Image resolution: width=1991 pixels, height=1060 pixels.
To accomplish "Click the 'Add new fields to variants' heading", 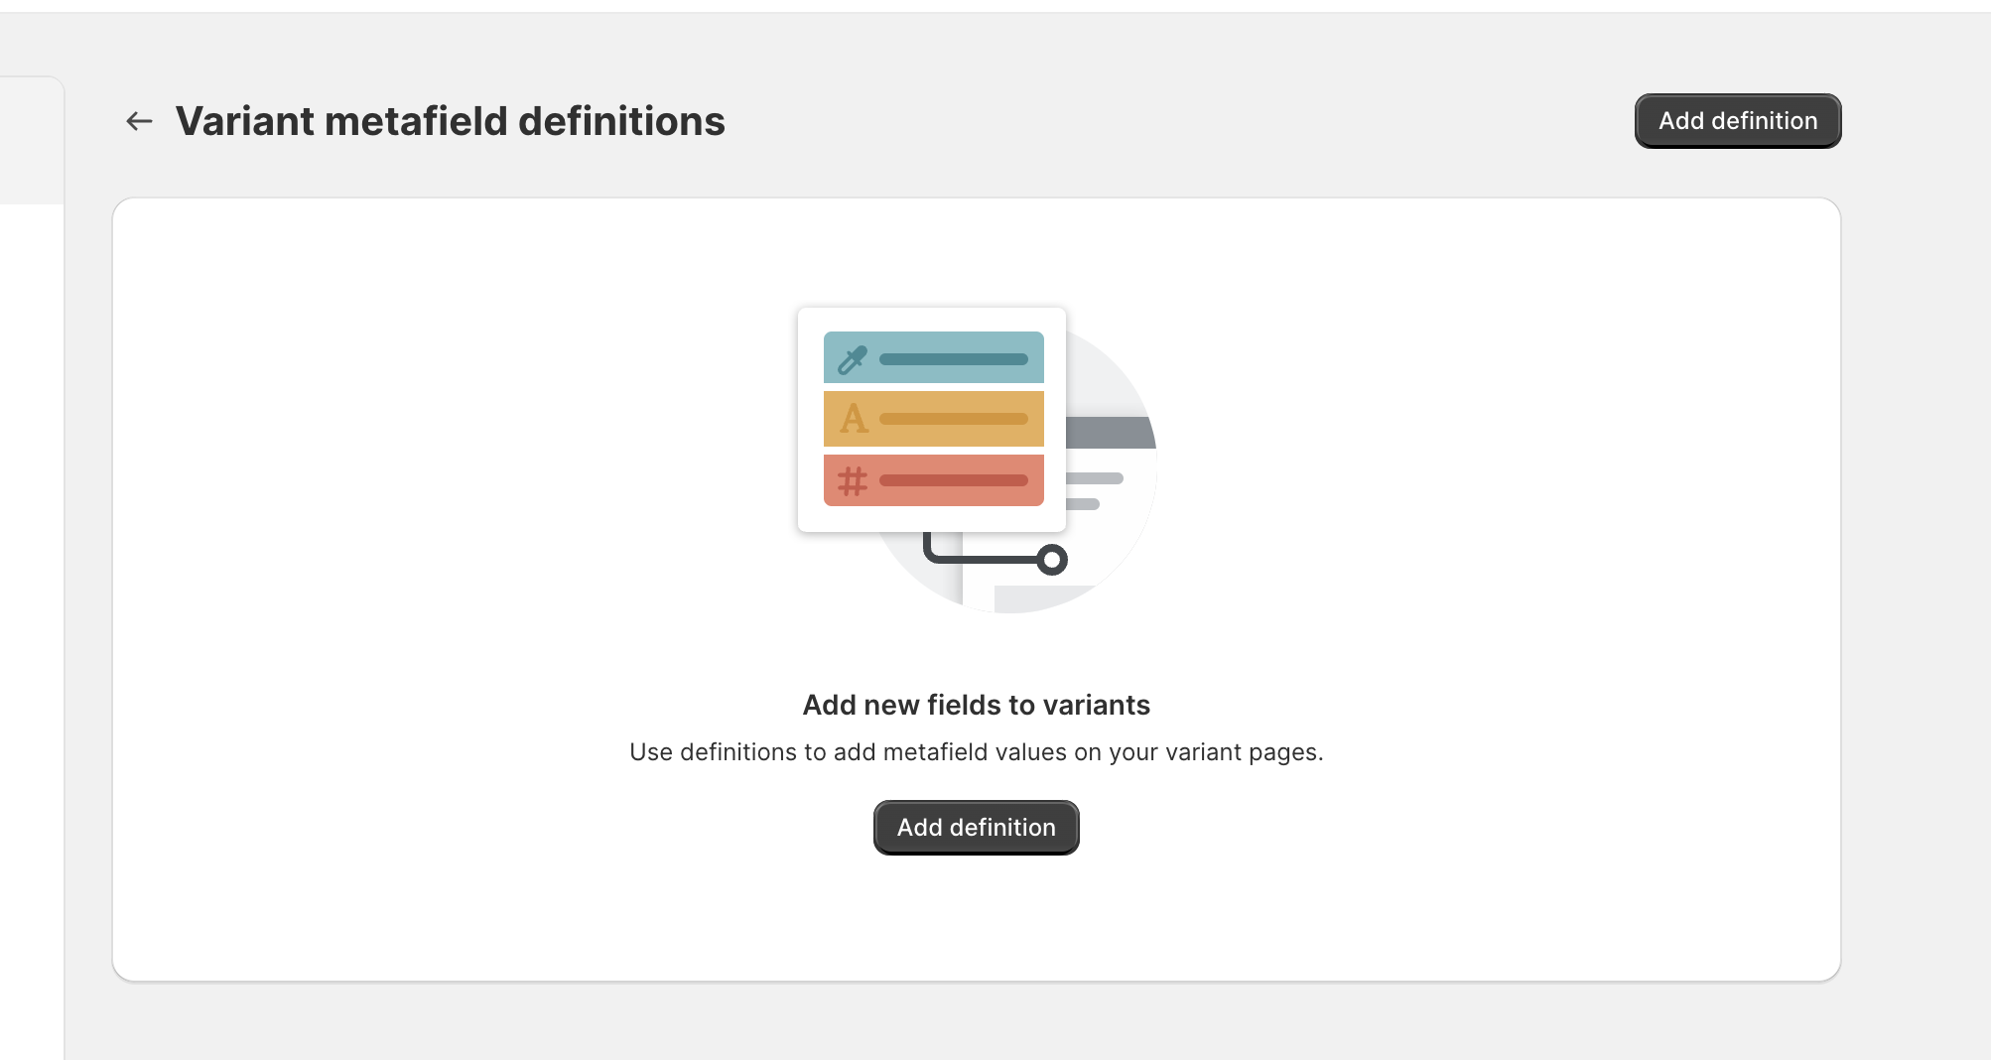I will pyautogui.click(x=976, y=705).
